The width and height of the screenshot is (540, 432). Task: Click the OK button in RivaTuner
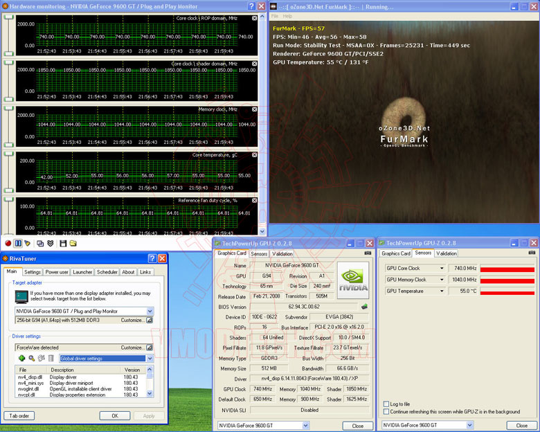click(x=115, y=416)
